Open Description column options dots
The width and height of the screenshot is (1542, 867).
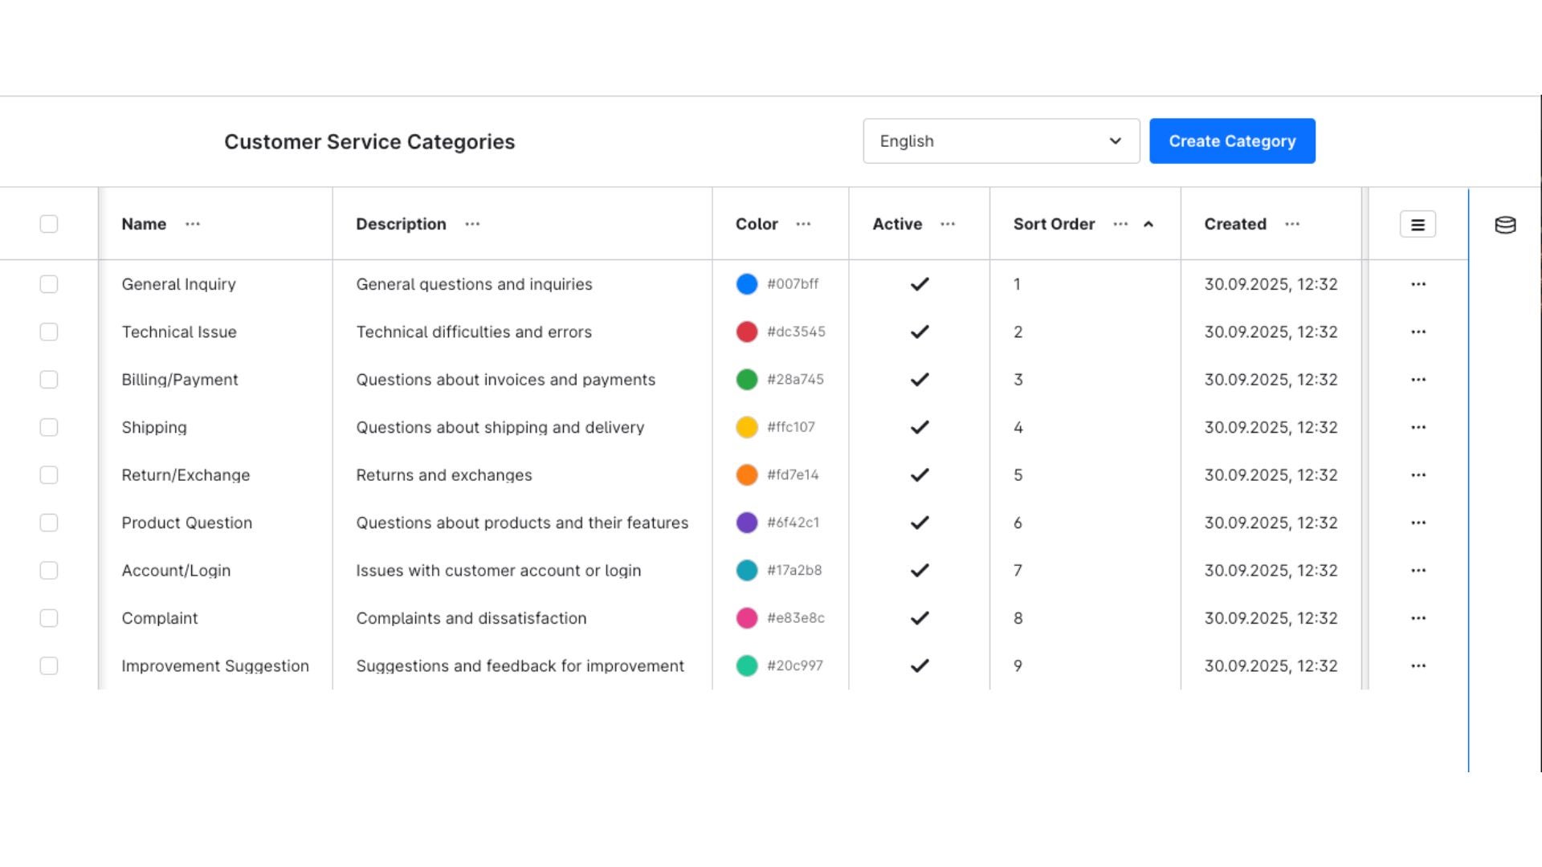[x=472, y=224]
